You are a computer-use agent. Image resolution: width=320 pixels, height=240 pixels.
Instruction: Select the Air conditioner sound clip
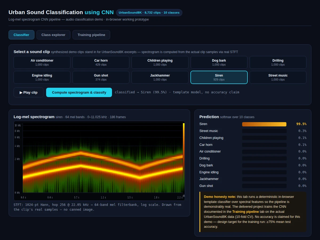click(x=42, y=62)
